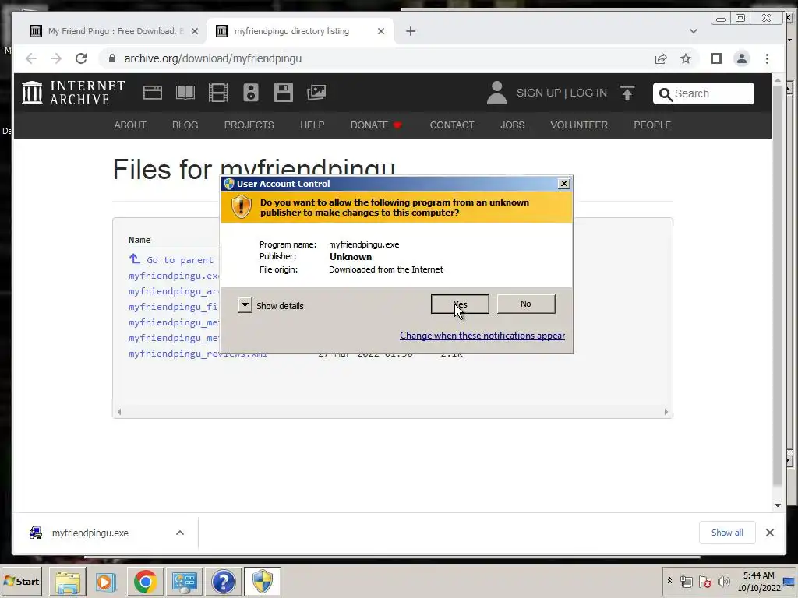Close the User Account Control dialog
798x598 pixels.
tap(564, 184)
